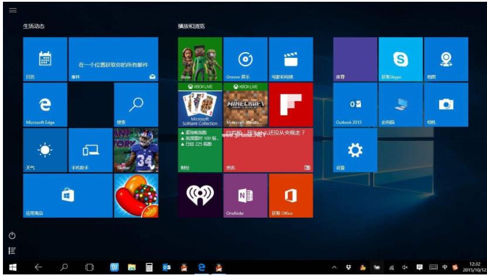Switch to Edge on the taskbar

point(202,267)
